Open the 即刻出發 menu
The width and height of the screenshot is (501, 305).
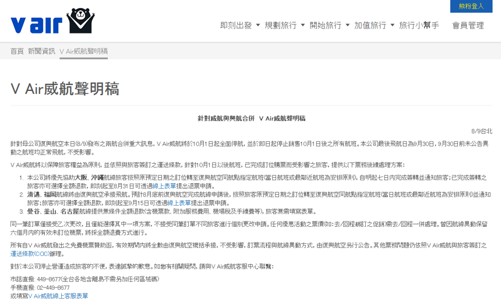point(236,25)
